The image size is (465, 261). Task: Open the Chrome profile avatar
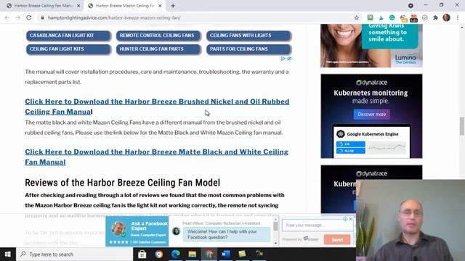click(446, 17)
